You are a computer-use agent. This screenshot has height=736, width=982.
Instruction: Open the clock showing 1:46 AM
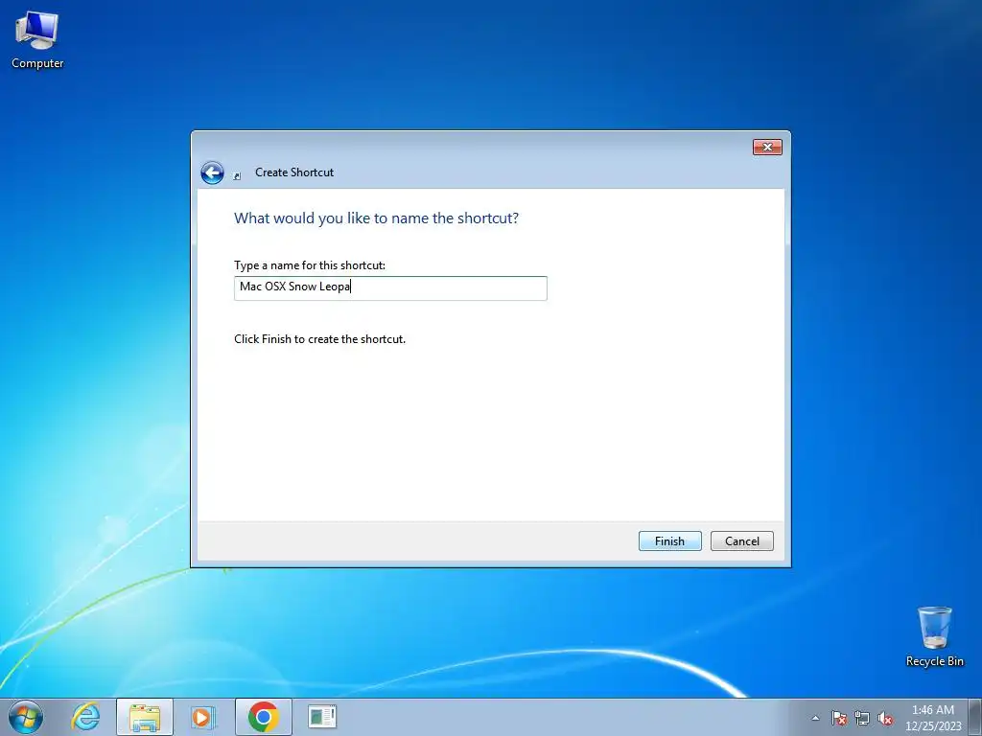point(932,718)
